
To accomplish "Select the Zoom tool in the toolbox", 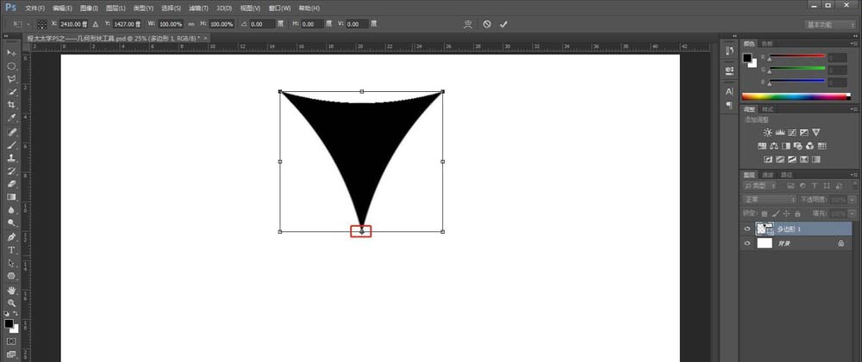I will pyautogui.click(x=12, y=303).
